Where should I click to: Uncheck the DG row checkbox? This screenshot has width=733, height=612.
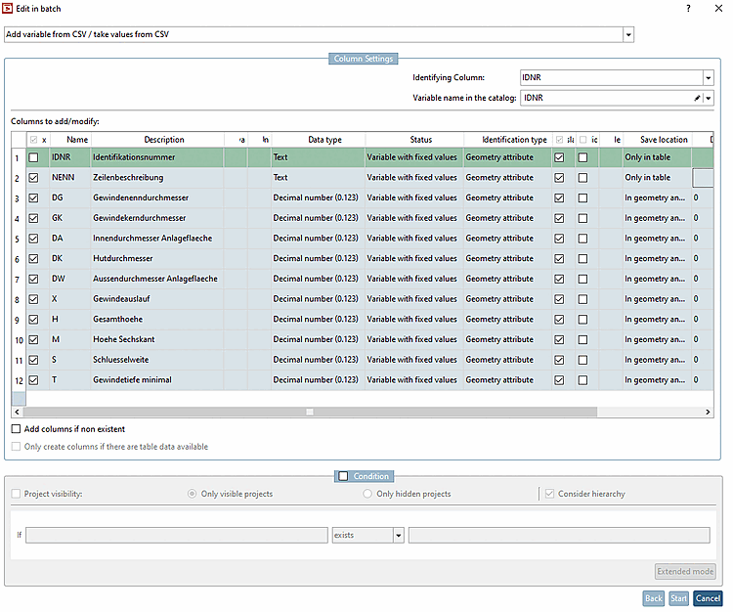coord(33,198)
